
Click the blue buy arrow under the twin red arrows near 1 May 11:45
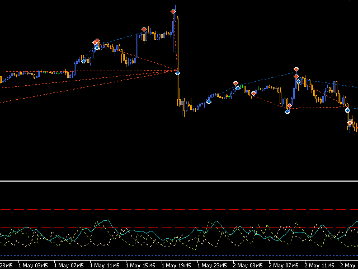97,47
